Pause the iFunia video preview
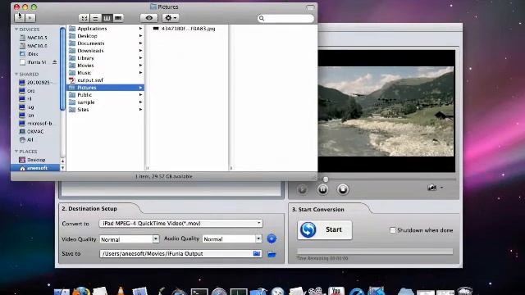525x295 pixels. pos(322,189)
